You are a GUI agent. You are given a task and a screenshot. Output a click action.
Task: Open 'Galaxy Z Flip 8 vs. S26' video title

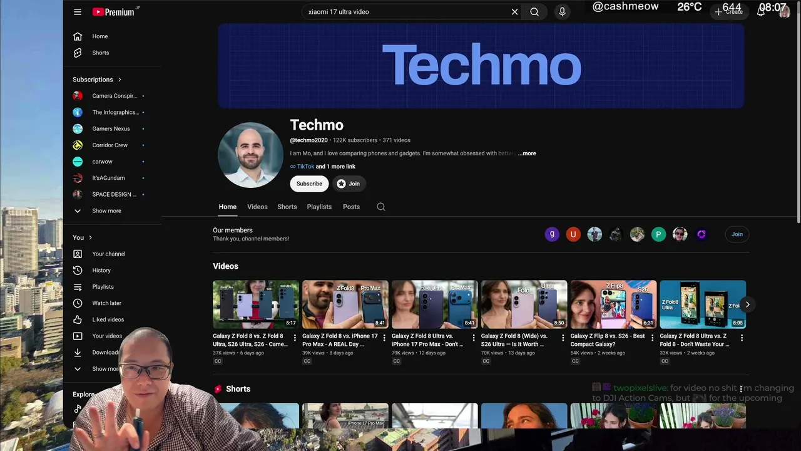(608, 340)
